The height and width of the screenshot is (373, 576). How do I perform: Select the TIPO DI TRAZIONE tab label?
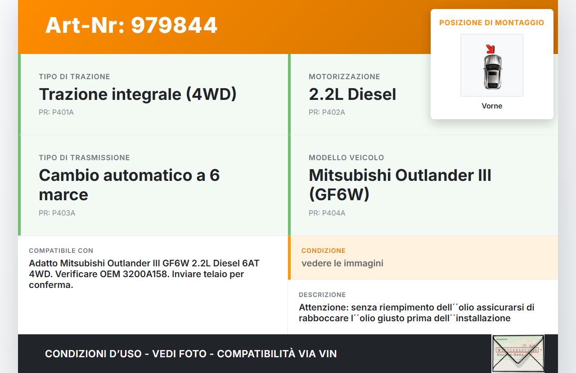[x=74, y=76]
